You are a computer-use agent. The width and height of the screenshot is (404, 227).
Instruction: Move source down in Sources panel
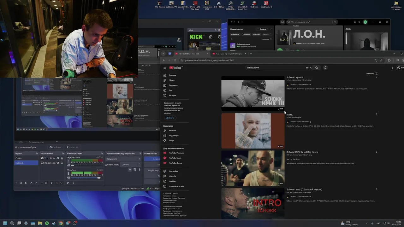tap(61, 183)
